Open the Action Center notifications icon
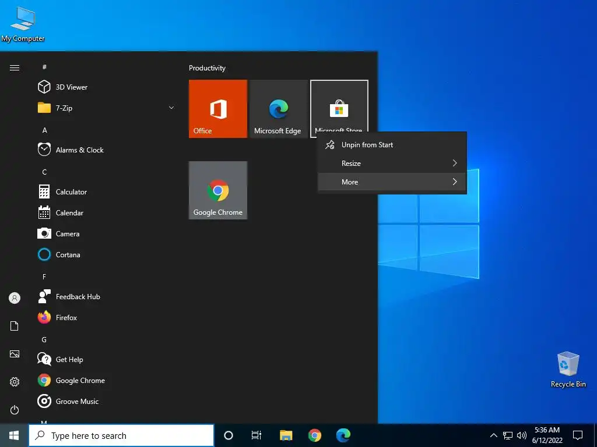The height and width of the screenshot is (447, 597). (578, 435)
